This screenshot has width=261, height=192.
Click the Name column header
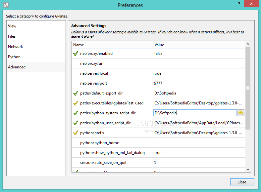[112, 45]
